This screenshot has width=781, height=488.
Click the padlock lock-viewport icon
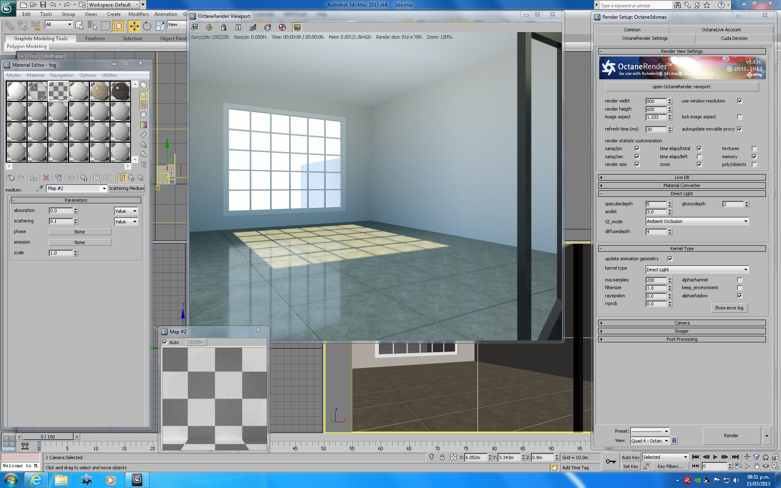(x=224, y=27)
